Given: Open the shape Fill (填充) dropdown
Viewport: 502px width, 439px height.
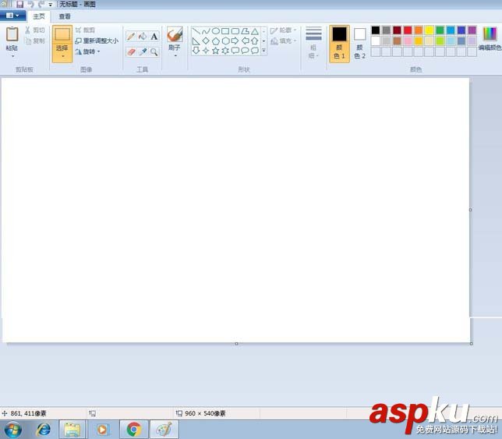Looking at the screenshot, I should [283, 41].
